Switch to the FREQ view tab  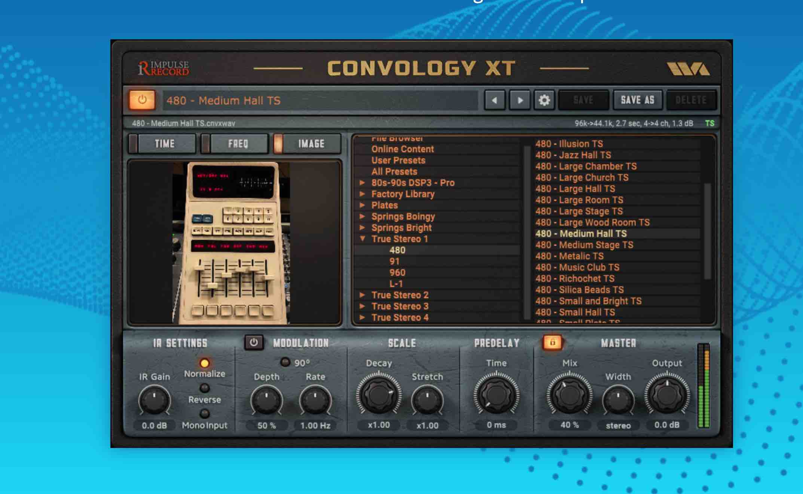pyautogui.click(x=238, y=144)
